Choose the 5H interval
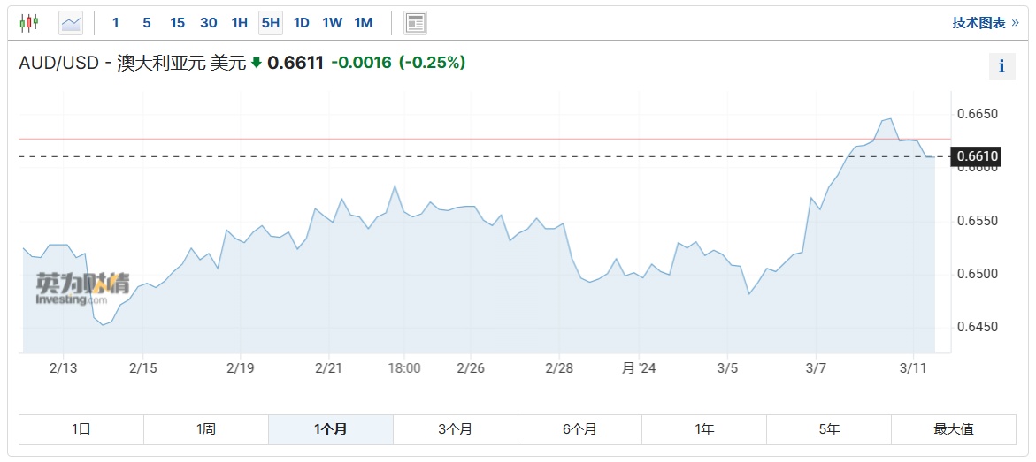Screen dimensions: 1036x462 click(x=270, y=23)
